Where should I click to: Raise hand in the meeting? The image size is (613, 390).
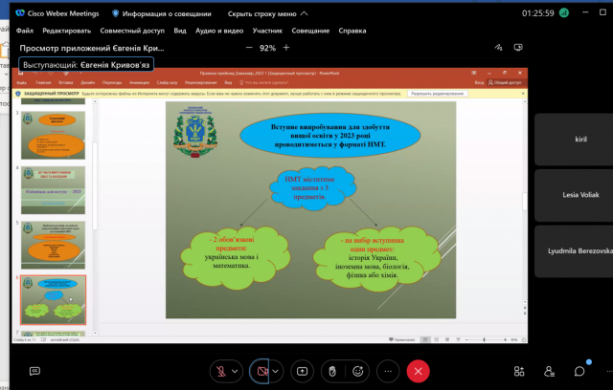click(331, 371)
